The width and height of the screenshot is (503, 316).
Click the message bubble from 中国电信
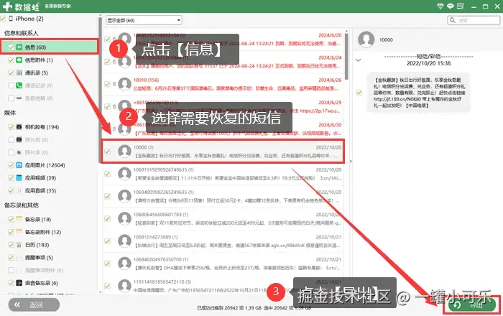[419, 93]
